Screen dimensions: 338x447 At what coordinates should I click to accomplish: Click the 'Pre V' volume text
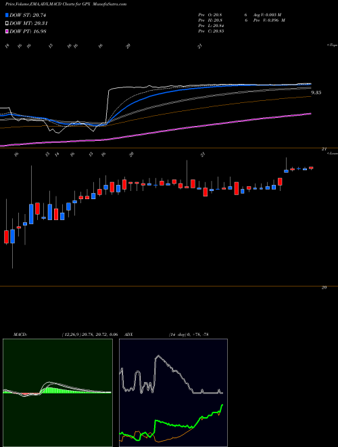(268, 20)
